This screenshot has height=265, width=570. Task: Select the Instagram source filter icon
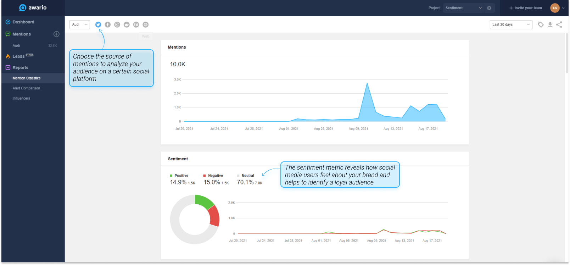click(117, 24)
